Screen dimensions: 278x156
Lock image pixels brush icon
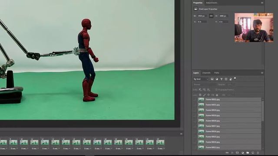coord(204,95)
